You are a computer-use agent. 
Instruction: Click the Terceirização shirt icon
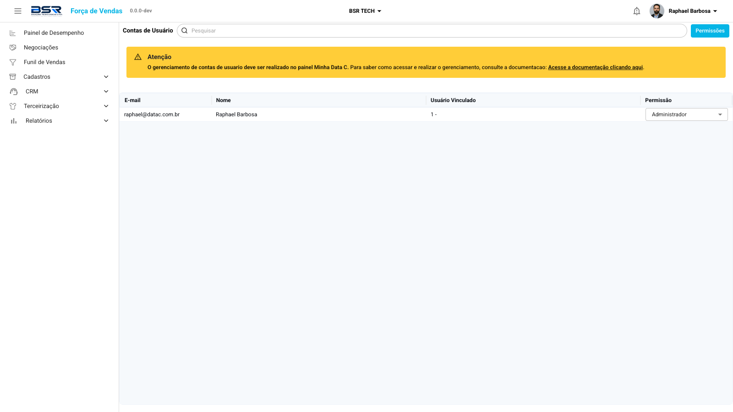[x=13, y=106]
